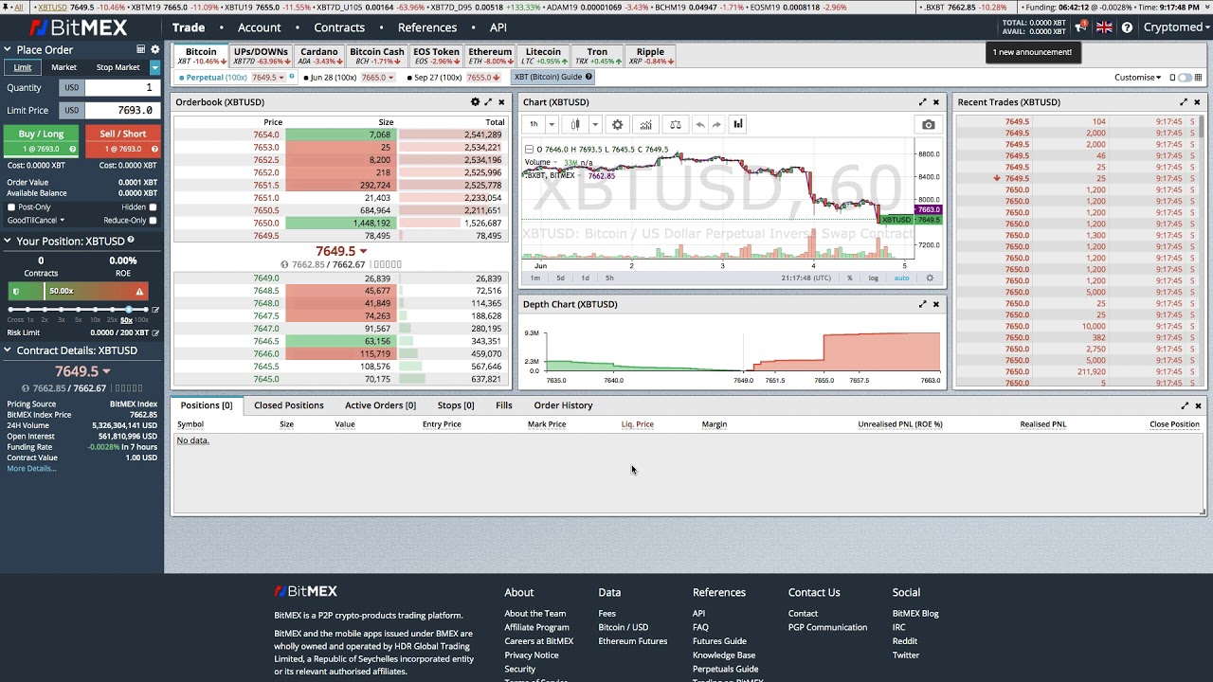Enable the Hidden order checkbox
Image resolution: width=1213 pixels, height=682 pixels.
pos(153,207)
